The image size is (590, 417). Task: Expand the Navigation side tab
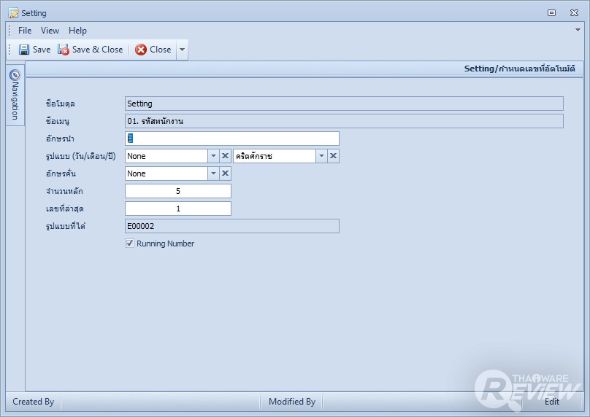pyautogui.click(x=15, y=95)
